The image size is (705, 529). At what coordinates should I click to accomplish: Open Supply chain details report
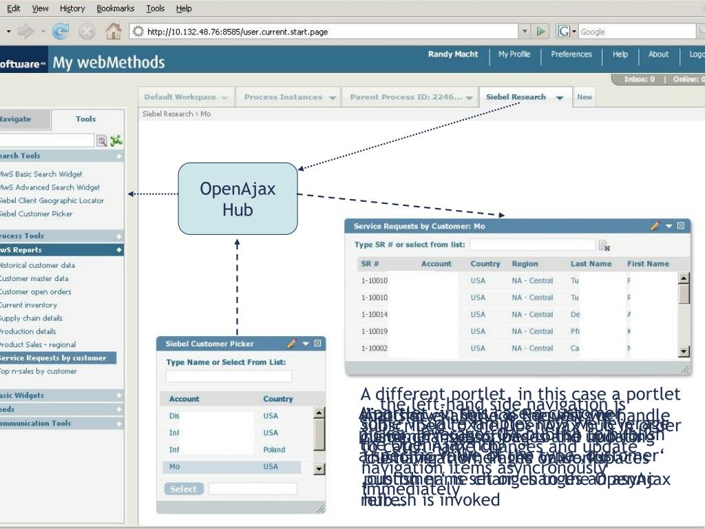click(31, 318)
